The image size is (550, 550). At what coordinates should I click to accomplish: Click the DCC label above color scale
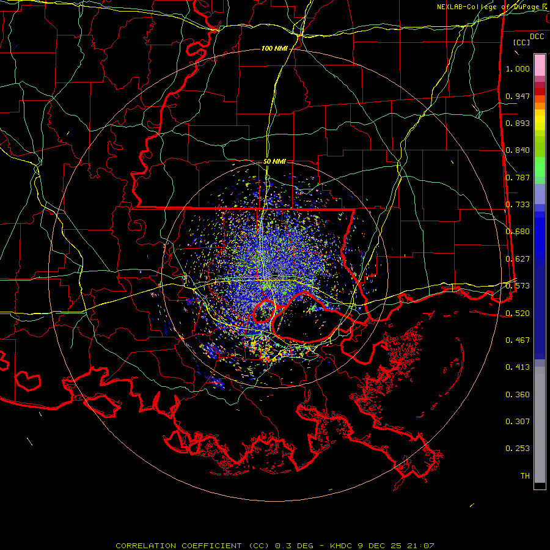click(537, 36)
